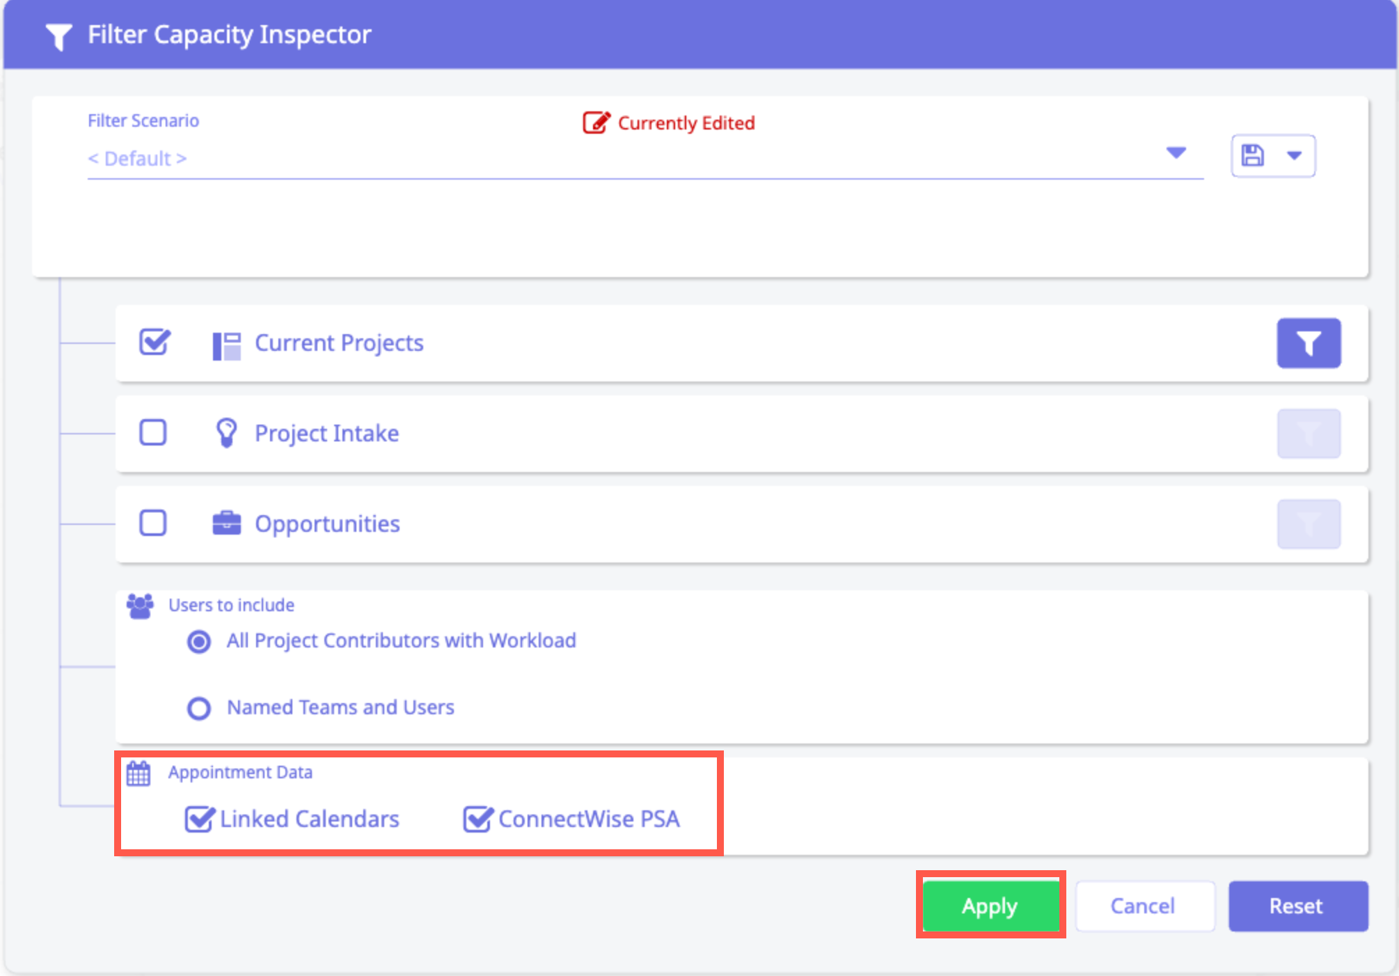Tick the Opportunities checkbox
Screen dimensions: 1399x976
pyautogui.click(x=153, y=523)
